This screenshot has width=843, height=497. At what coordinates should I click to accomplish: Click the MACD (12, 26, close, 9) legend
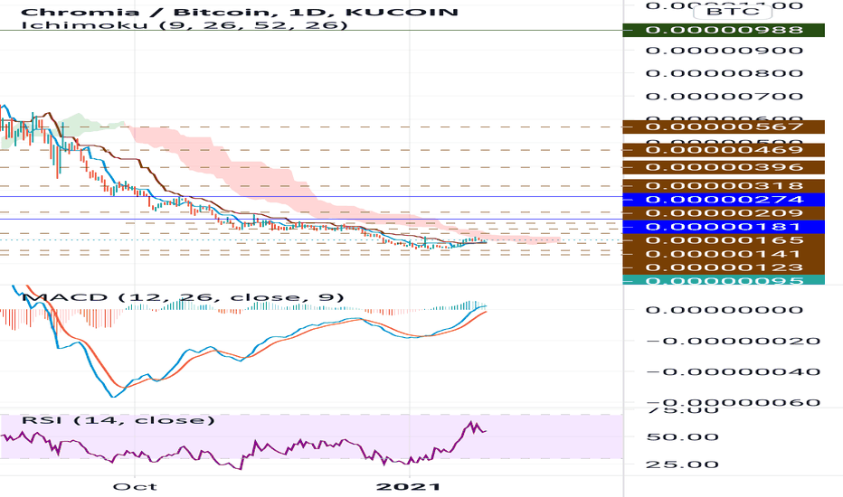coord(183,297)
